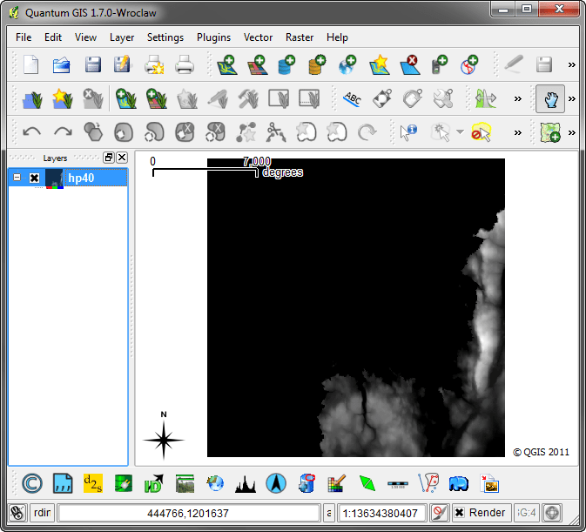The width and height of the screenshot is (586, 532).
Task: Click Add SpatiaLite Layer icon
Action: 317,64
